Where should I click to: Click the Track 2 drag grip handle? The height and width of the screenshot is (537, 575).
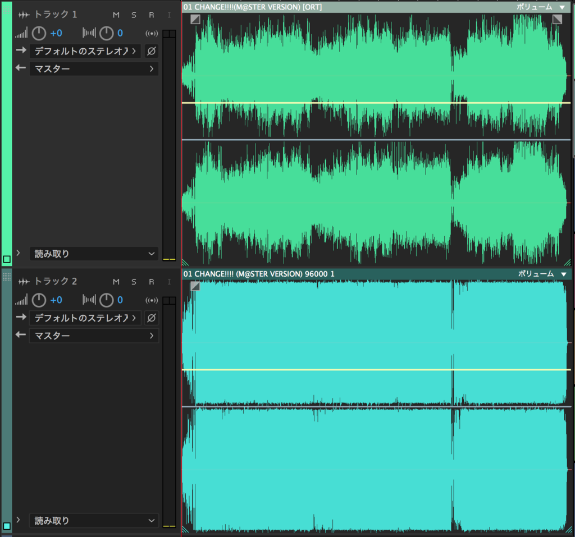pyautogui.click(x=7, y=276)
